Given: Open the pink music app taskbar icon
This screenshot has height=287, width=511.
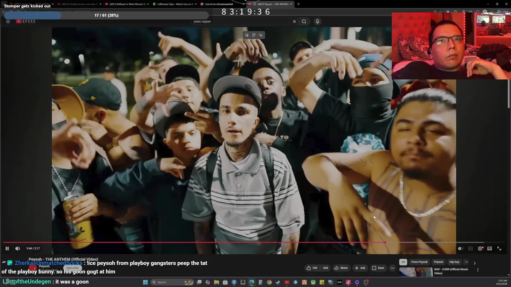Looking at the screenshot, I should (x=348, y=282).
